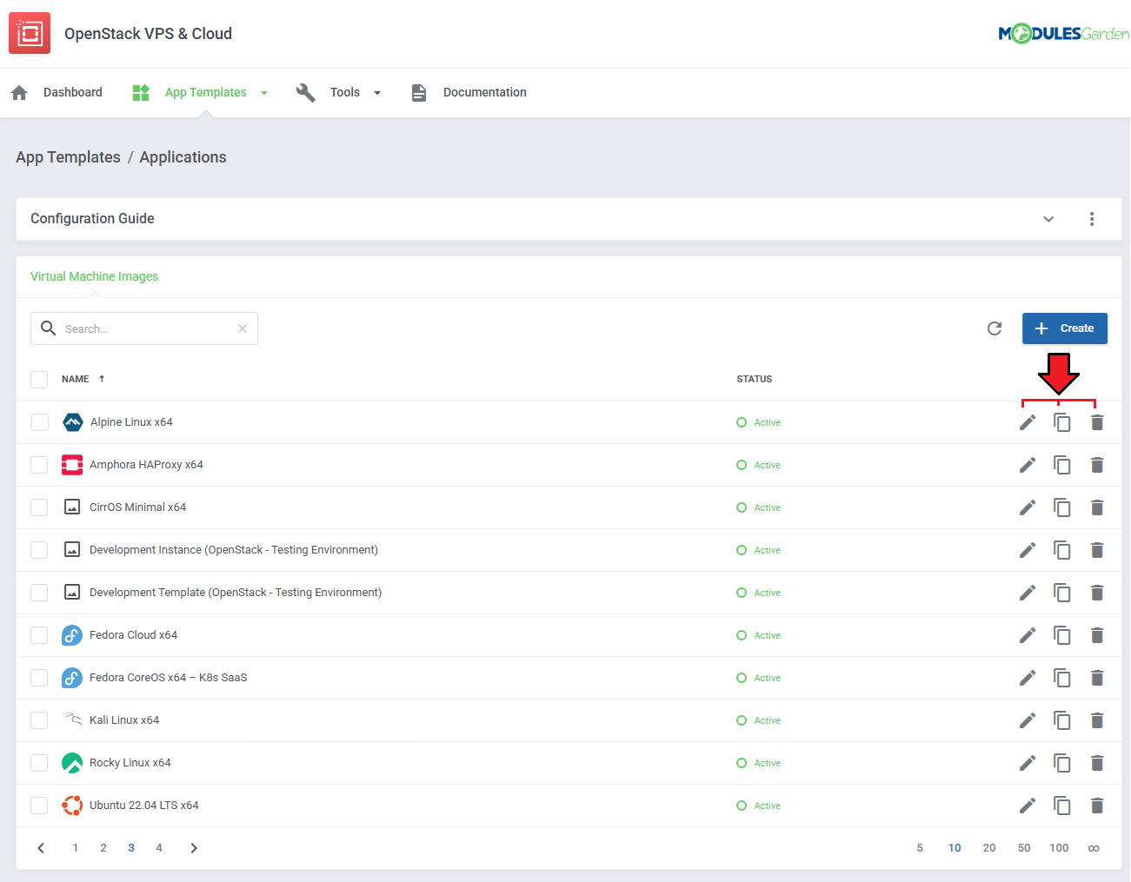The width and height of the screenshot is (1131, 882).
Task: Open the Documentation menu item
Action: pos(484,92)
